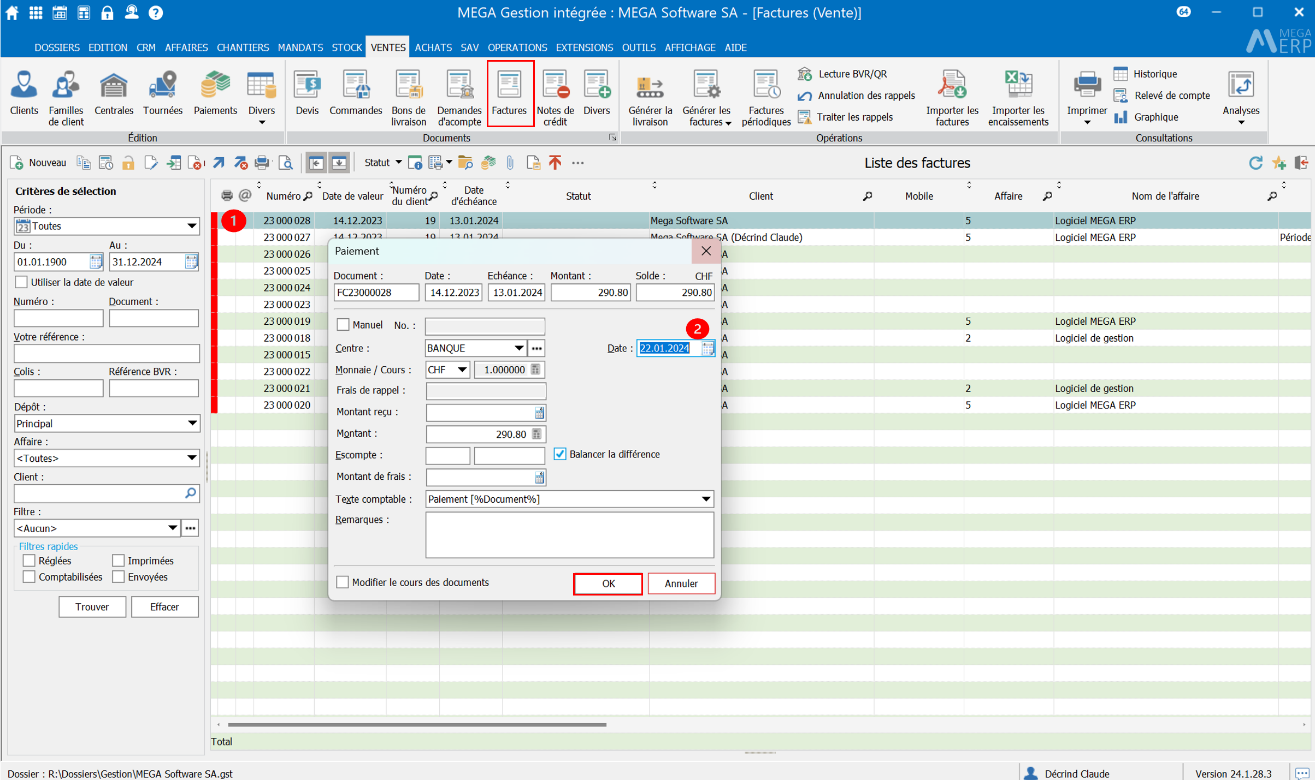Screen dimensions: 1315x780
Task: Open the Commandes icon
Action: pos(356,93)
